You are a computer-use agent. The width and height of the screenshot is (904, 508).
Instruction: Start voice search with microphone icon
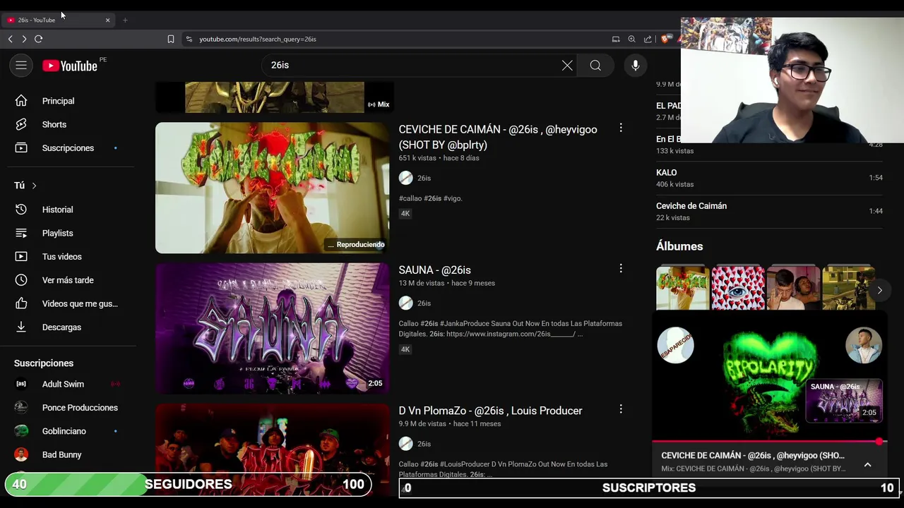(x=636, y=66)
